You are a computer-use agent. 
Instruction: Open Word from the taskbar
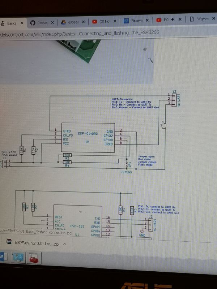[3, 257]
